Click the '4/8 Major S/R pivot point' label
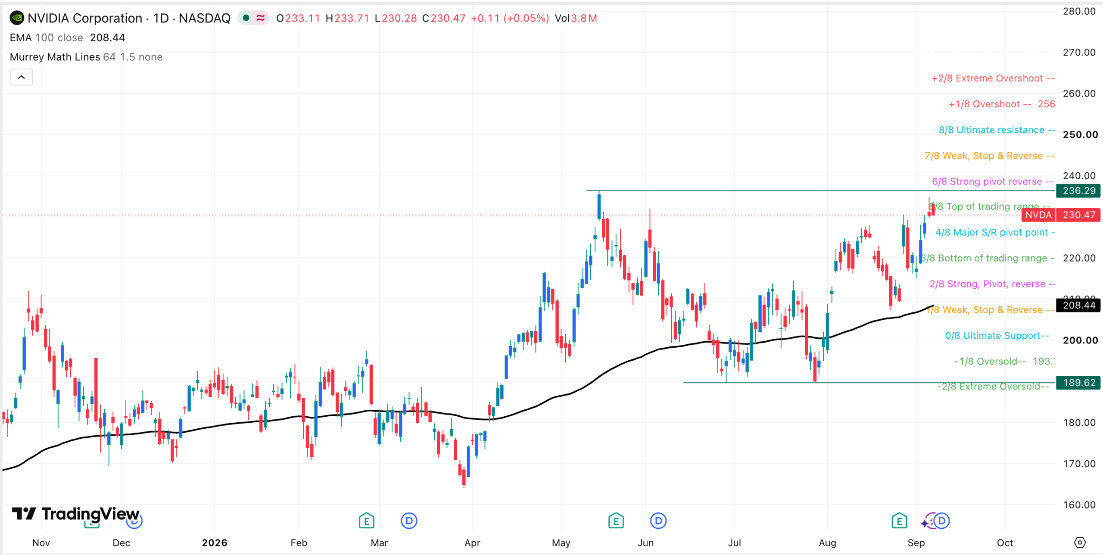1103x555 pixels. click(x=995, y=232)
